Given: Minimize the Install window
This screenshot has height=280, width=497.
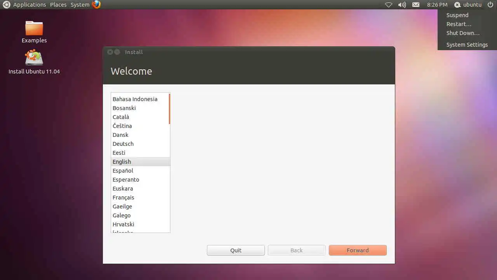Looking at the screenshot, I should pyautogui.click(x=117, y=52).
